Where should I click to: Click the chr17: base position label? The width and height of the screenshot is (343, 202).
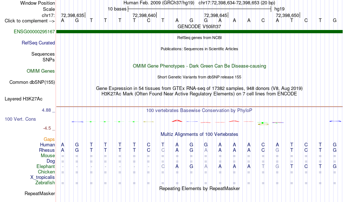click(x=48, y=15)
